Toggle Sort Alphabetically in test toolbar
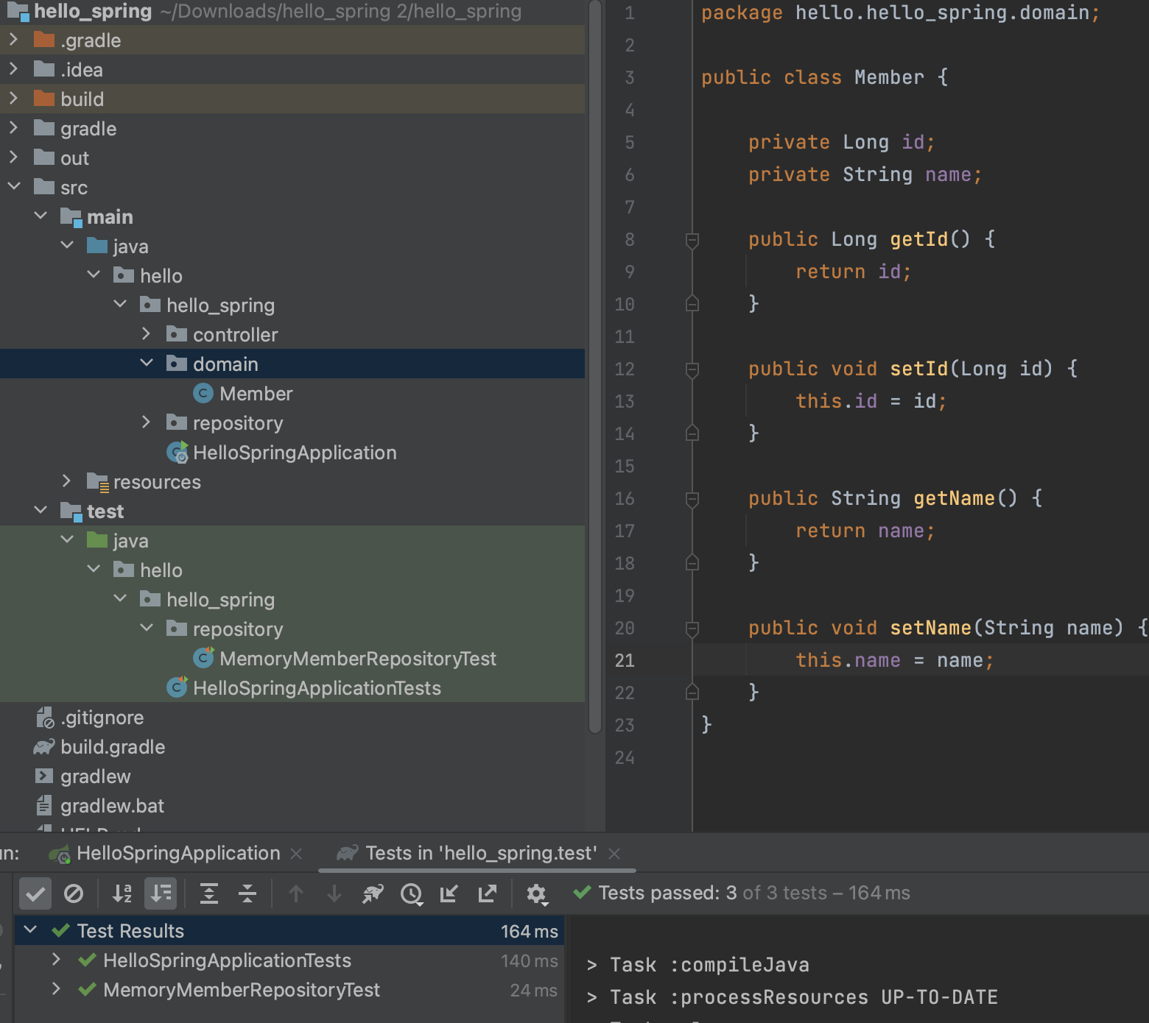 (x=122, y=893)
